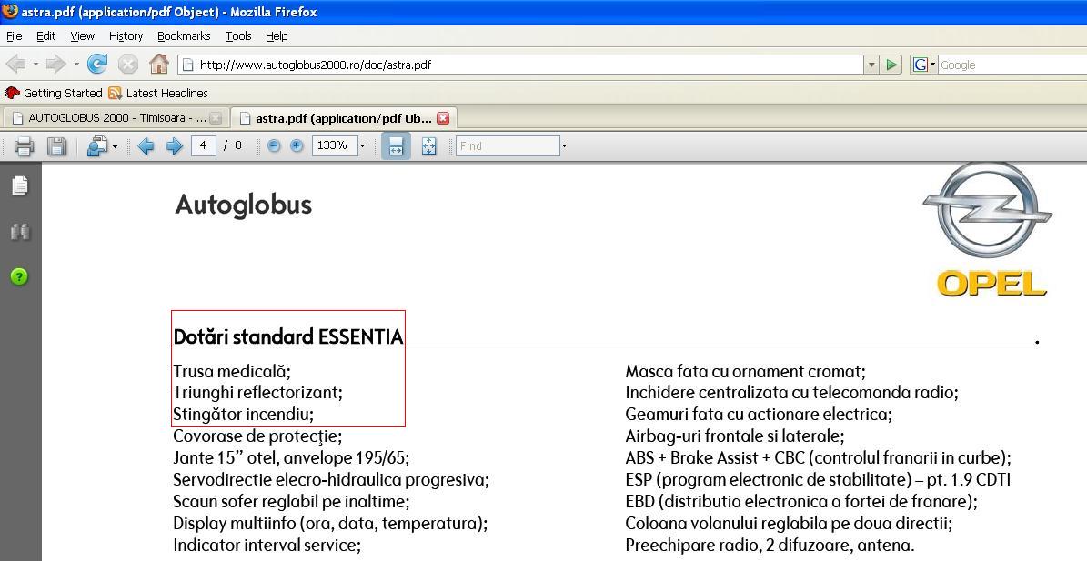Click the Firefox Back arrow button
Image resolution: width=1087 pixels, height=561 pixels.
pos(16,65)
